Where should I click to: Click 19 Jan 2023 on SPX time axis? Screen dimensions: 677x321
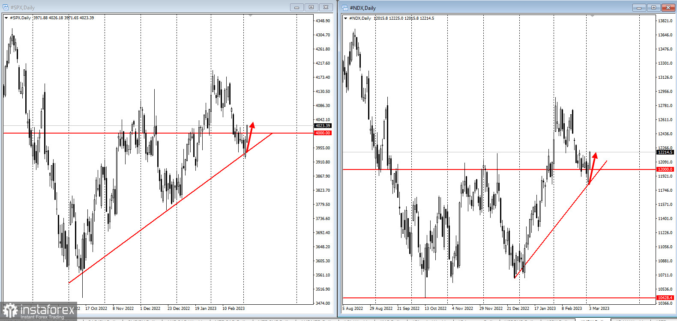[206, 309]
